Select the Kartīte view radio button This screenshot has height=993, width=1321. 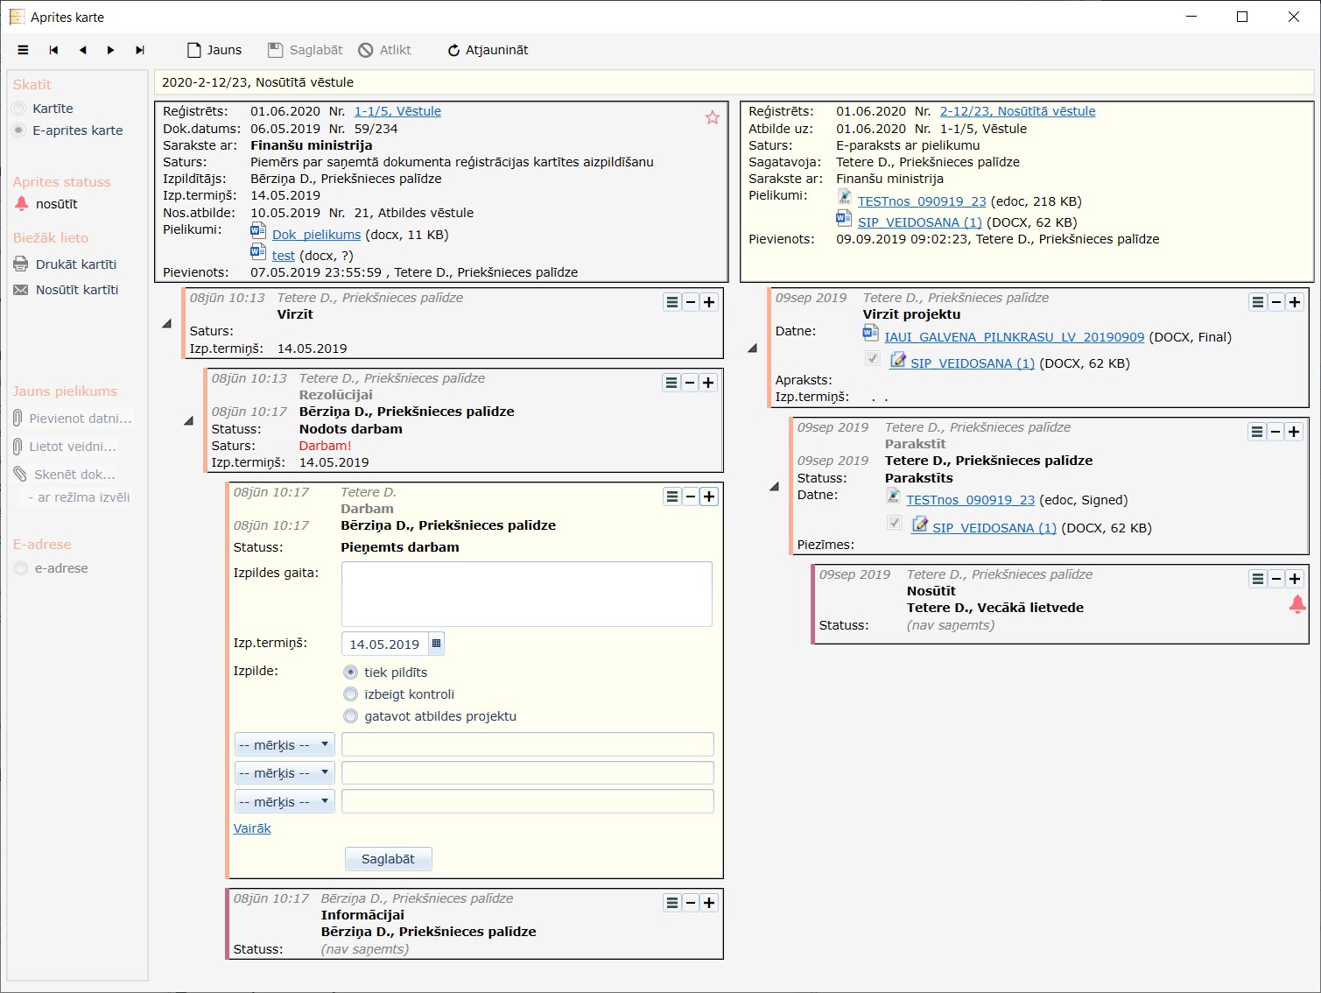point(19,109)
